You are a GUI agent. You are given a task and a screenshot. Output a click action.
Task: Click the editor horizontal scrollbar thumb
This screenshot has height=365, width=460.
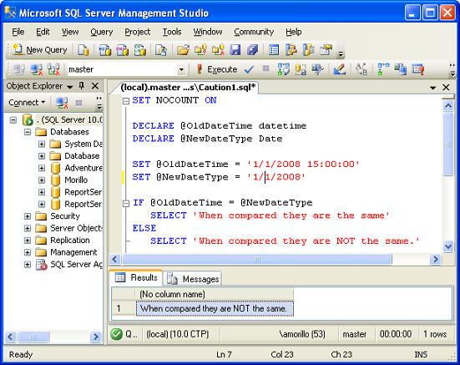(x=256, y=260)
